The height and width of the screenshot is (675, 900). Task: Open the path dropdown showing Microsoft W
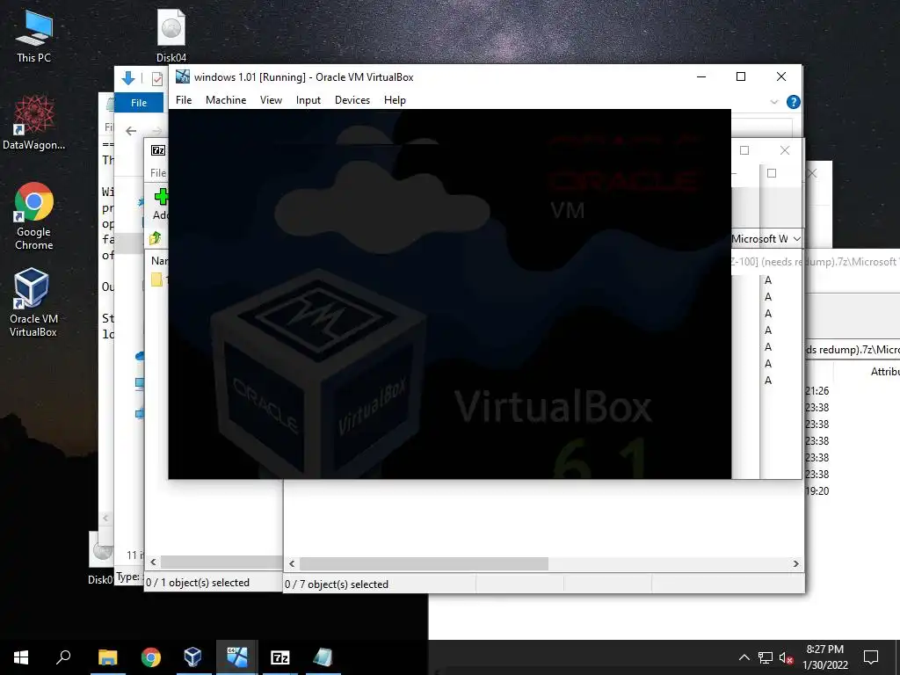(x=796, y=239)
